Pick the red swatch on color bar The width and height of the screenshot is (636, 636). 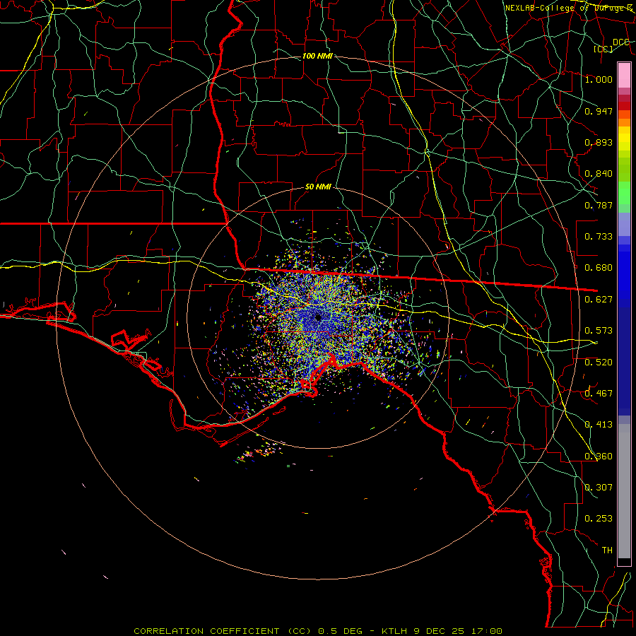[624, 106]
